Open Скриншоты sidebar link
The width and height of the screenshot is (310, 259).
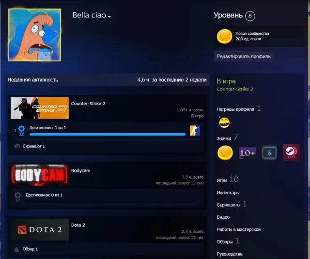(229, 205)
